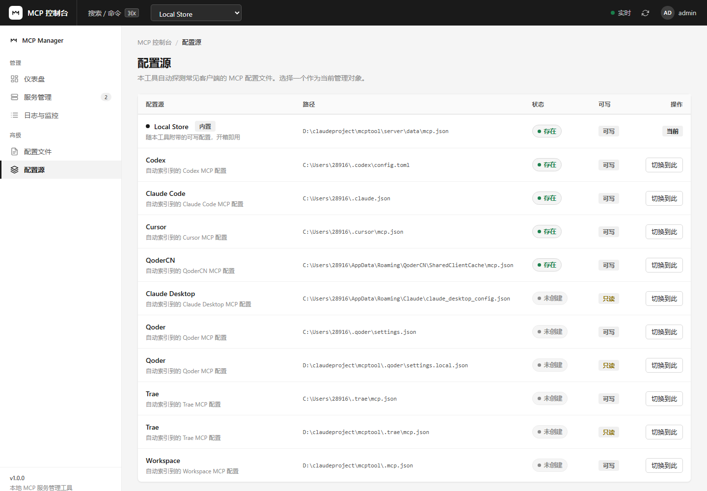This screenshot has height=491, width=707.
Task: Open 服务管理 in sidebar
Action: point(61,97)
